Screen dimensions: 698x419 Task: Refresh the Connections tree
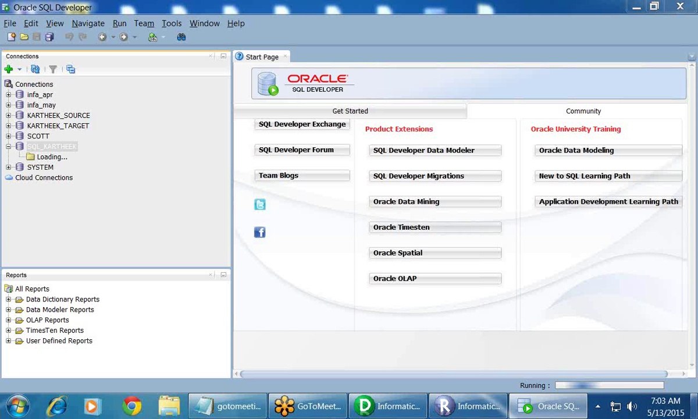(x=35, y=69)
